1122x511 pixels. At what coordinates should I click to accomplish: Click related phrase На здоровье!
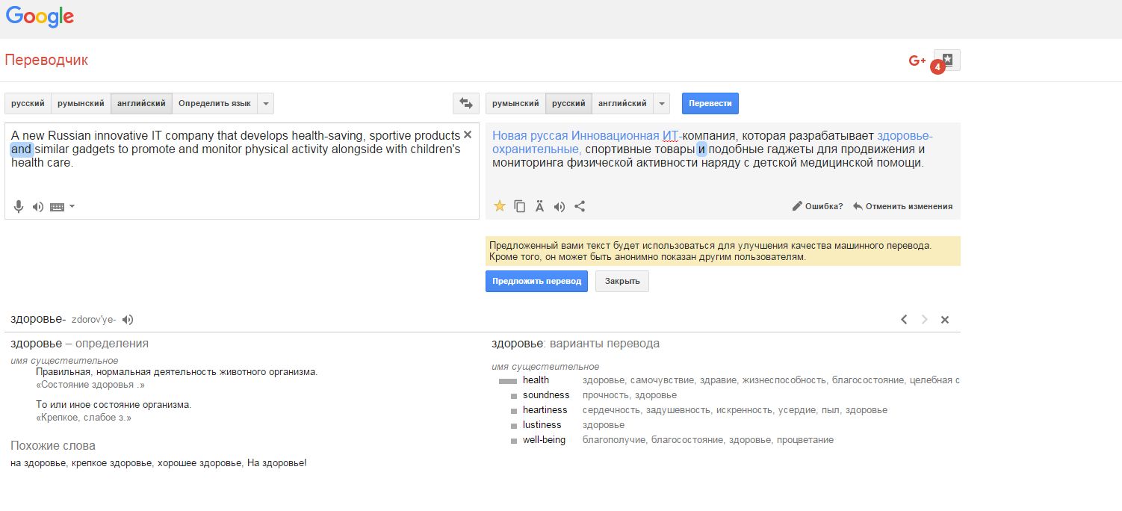276,463
